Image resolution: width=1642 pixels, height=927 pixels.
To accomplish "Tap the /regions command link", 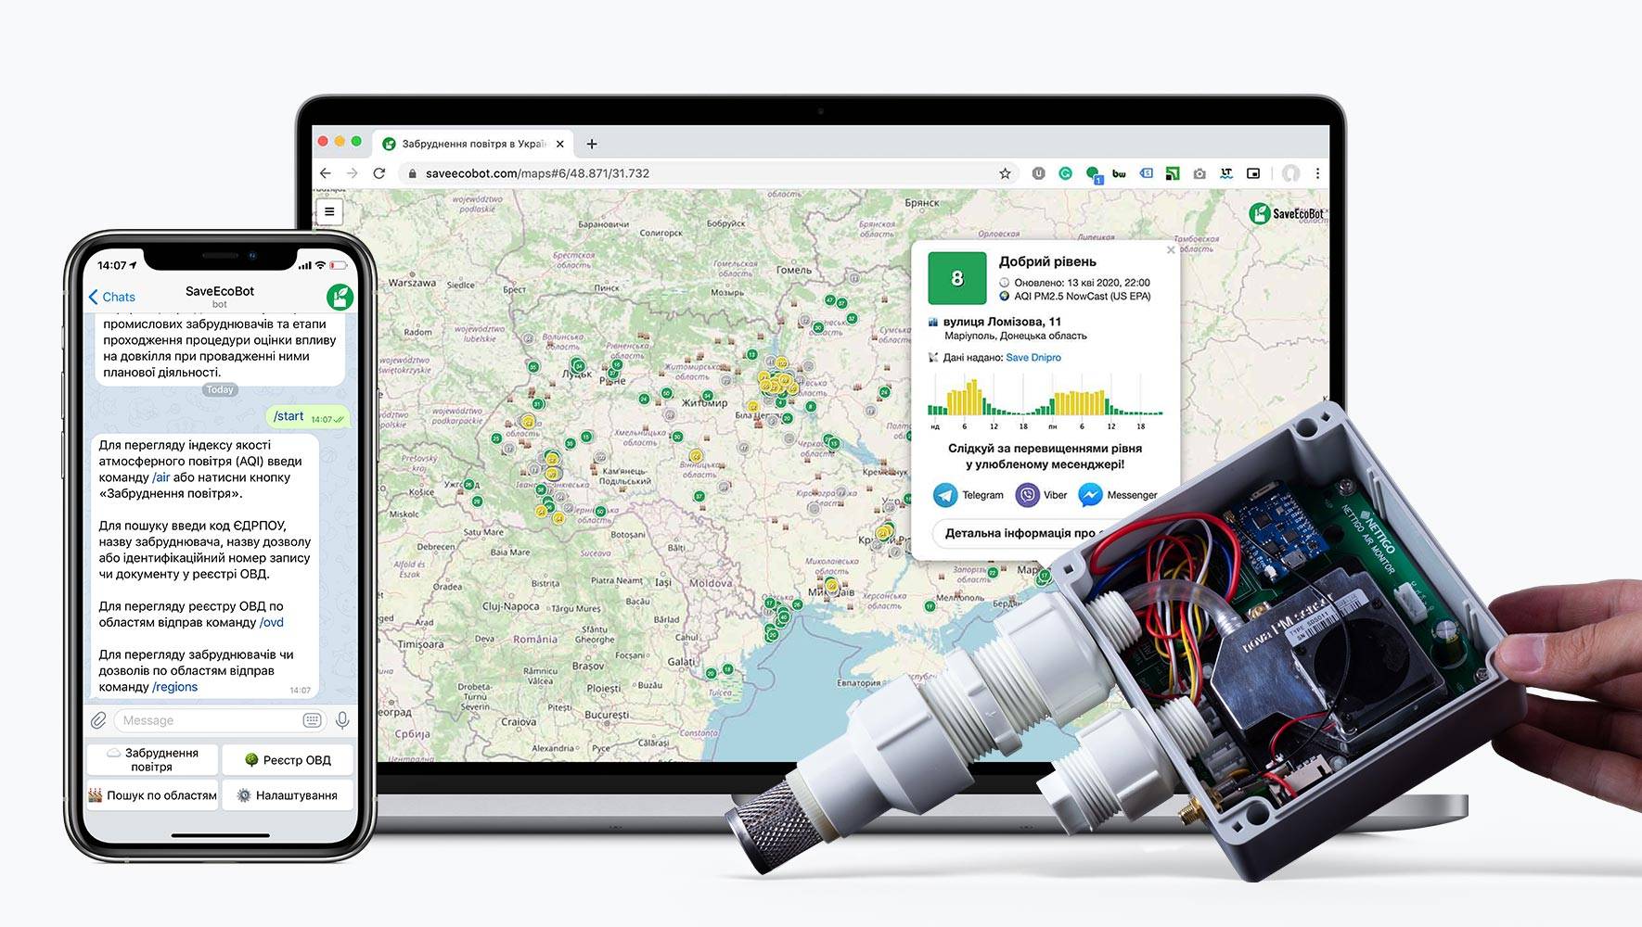I will [174, 687].
